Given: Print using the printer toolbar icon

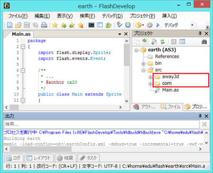Looking at the screenshot, I should coord(44,25).
